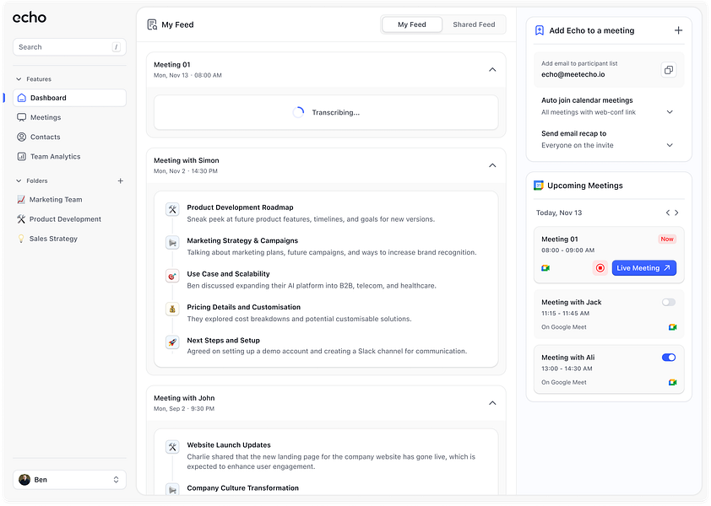Click the Company Culture Transformation title
The height and width of the screenshot is (506, 711).
click(243, 488)
